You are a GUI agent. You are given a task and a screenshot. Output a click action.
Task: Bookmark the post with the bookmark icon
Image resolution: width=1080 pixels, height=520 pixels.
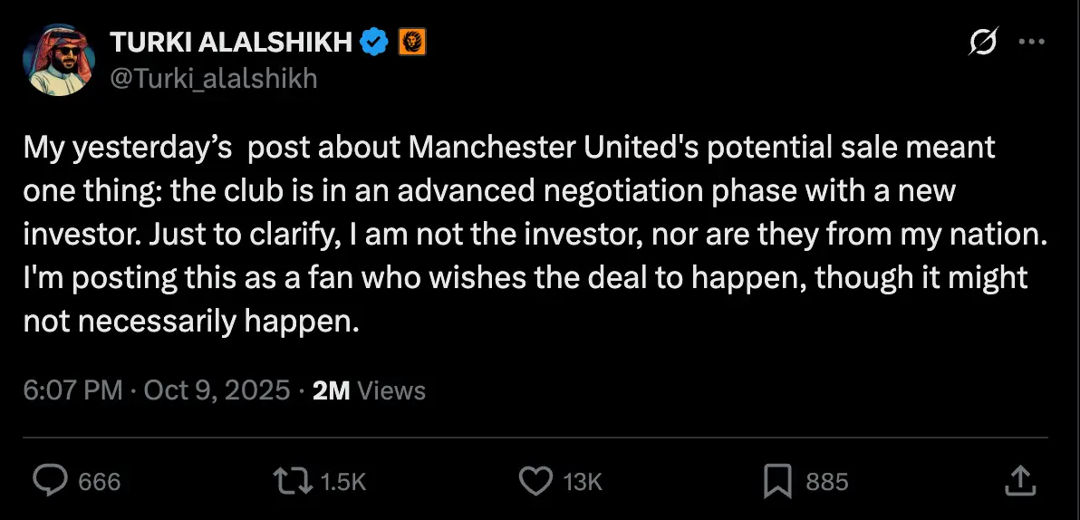tap(777, 480)
